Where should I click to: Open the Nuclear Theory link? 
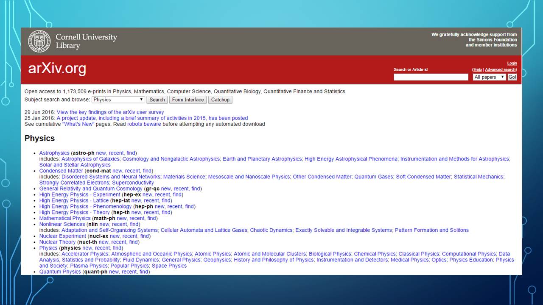pyautogui.click(x=57, y=242)
